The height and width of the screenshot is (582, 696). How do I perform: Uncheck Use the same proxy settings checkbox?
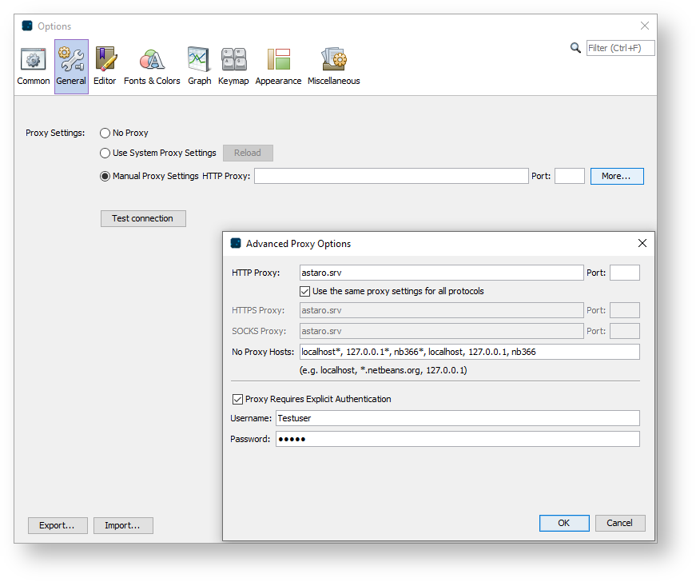click(304, 292)
